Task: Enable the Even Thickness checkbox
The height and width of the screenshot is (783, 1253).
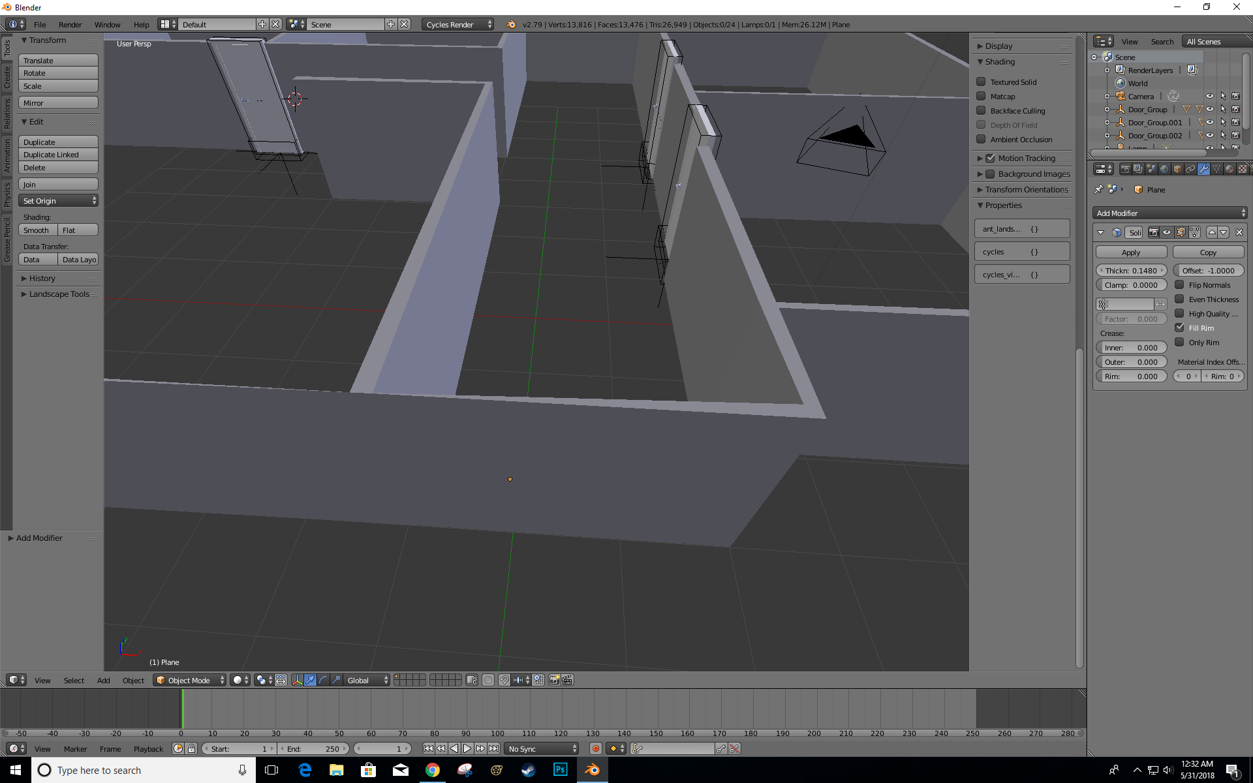Action: point(1179,299)
